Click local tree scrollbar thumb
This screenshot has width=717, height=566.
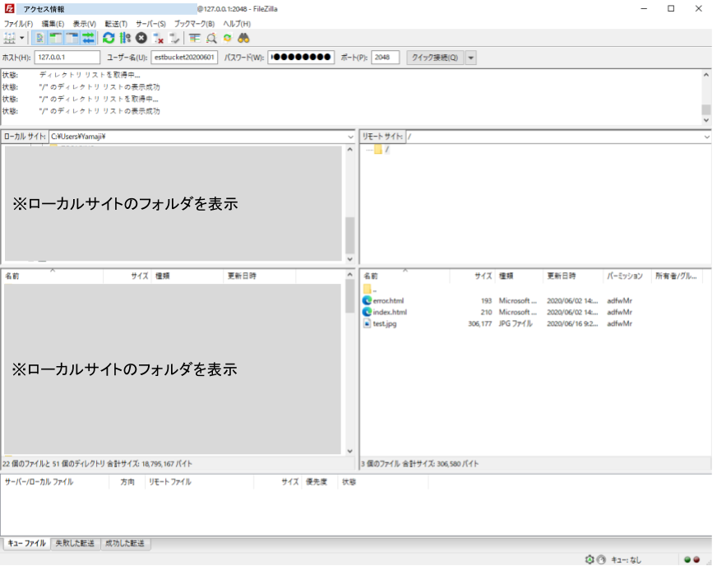pos(349,235)
